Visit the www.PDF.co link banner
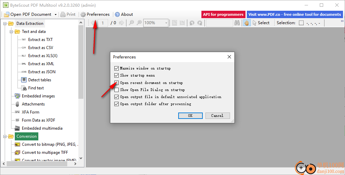 (x=295, y=14)
